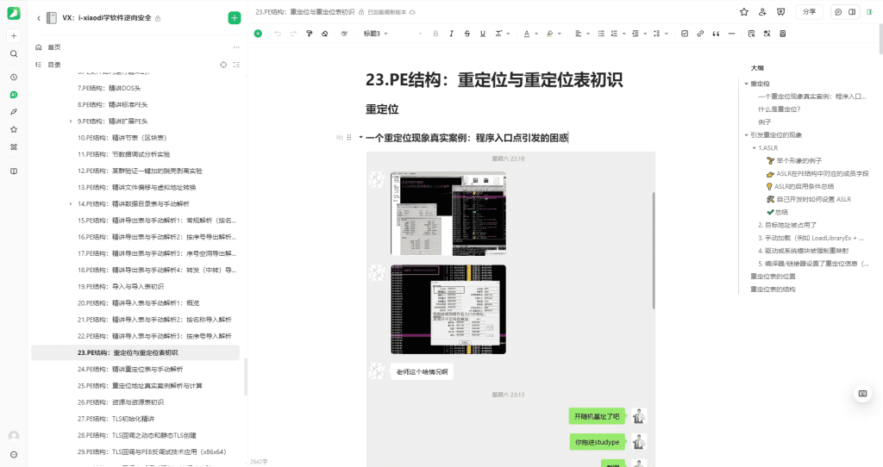Select the format painter tool
Viewport: 883px width, 467px height.
click(310, 34)
